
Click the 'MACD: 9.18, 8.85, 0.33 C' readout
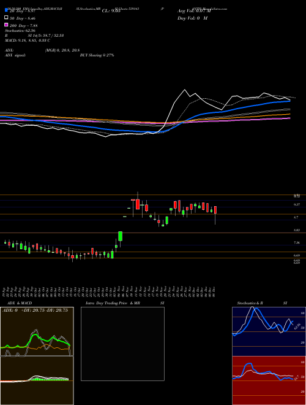click(x=28, y=40)
